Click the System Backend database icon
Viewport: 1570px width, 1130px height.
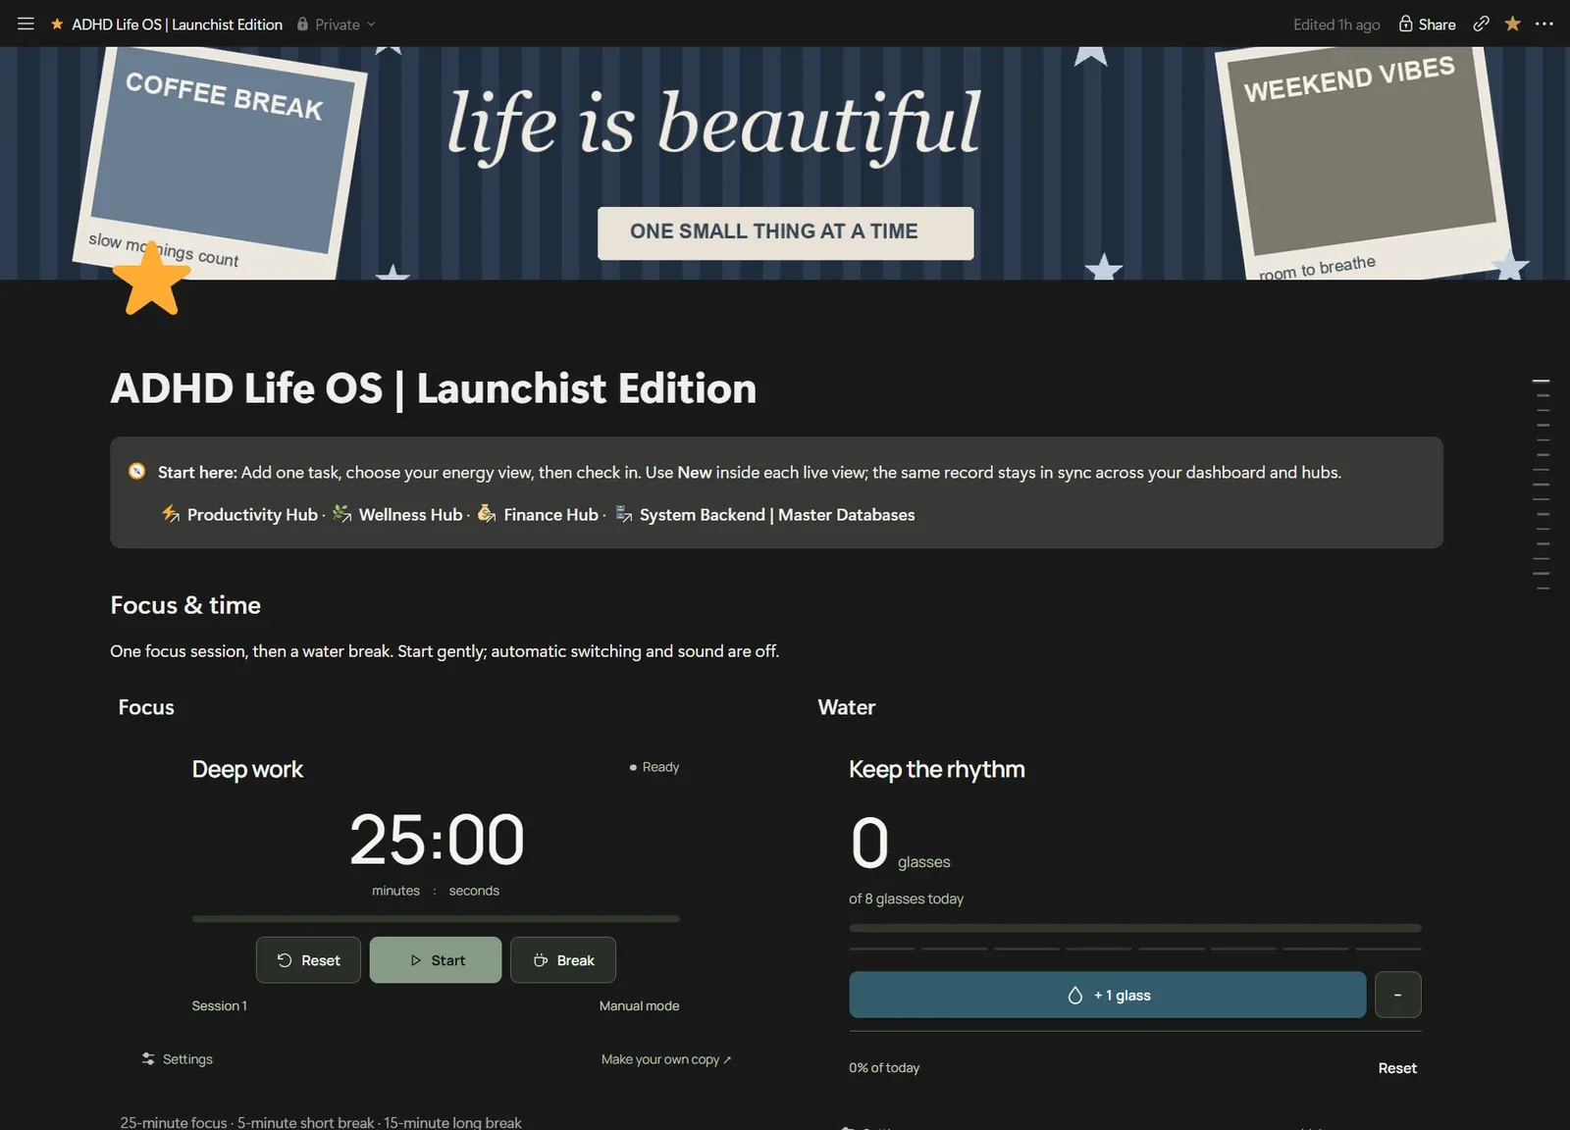pyautogui.click(x=623, y=513)
